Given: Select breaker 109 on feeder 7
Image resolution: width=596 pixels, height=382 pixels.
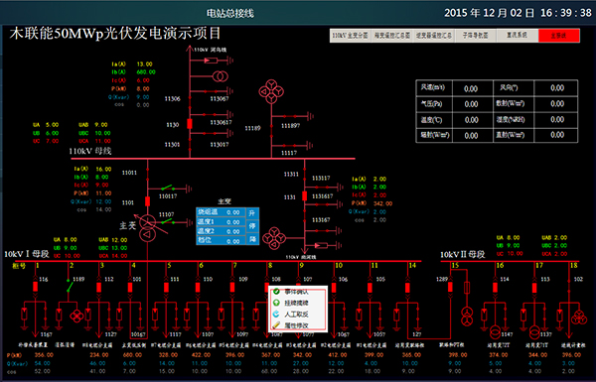Looking at the screenshot, I should (x=232, y=288).
